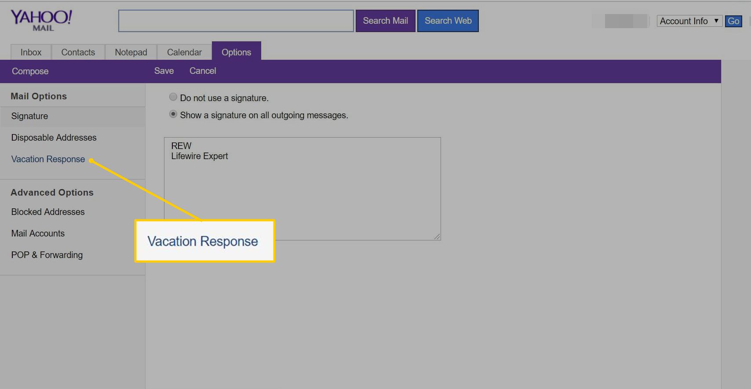Switch to the Calendar tab
751x389 pixels.
click(x=184, y=52)
